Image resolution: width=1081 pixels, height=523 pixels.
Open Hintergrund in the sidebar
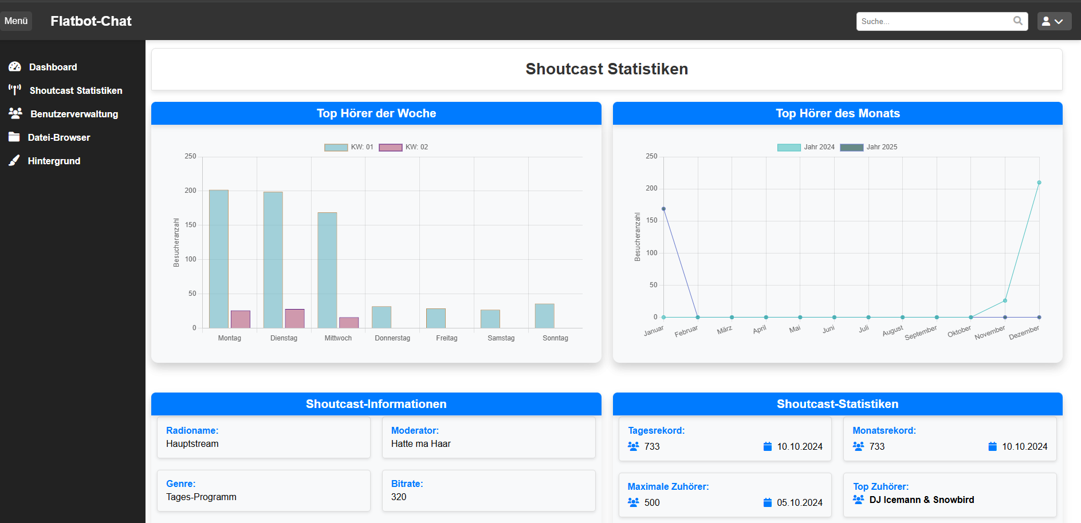coord(54,161)
